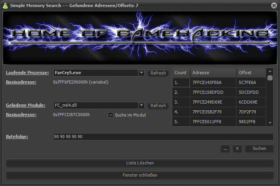
Task: Select address 7FFCE5011FF8 in results
Action: [x=213, y=122]
